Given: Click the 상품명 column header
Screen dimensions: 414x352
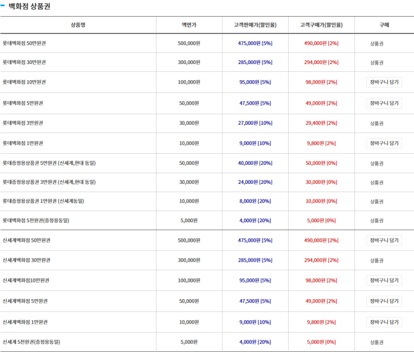Looking at the screenshot, I should tap(78, 25).
